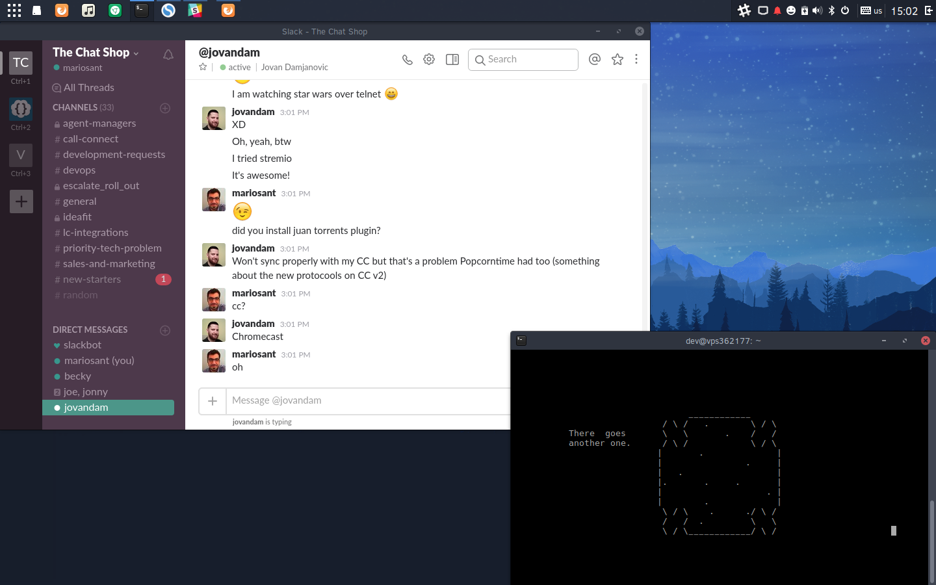This screenshot has height=585, width=936.
Task: Switch to the V workspace
Action: tap(21, 155)
